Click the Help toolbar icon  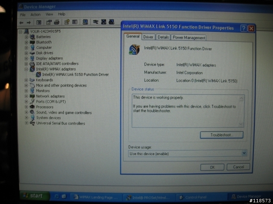67,22
